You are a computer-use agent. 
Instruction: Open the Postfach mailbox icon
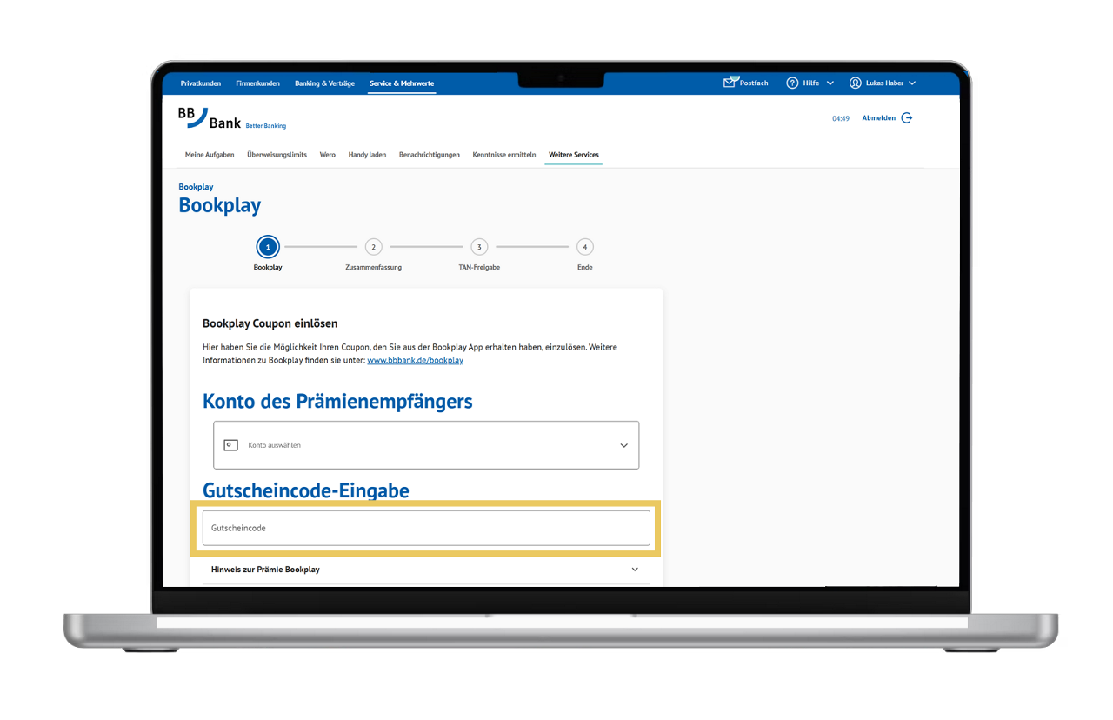click(x=730, y=83)
